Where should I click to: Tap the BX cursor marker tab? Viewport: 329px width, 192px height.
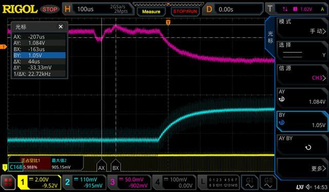116,166
